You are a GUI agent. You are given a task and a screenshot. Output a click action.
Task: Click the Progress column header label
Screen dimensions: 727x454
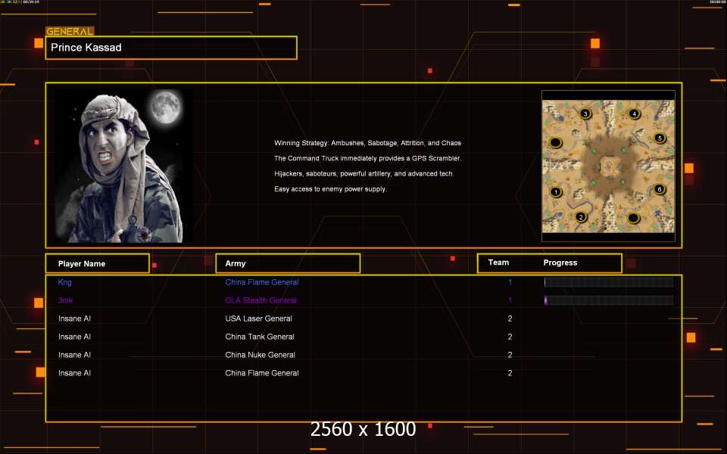pyautogui.click(x=560, y=263)
